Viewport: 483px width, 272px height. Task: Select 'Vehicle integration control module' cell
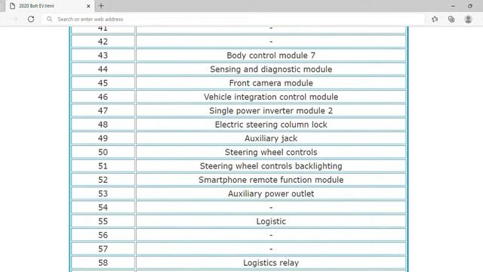point(271,97)
